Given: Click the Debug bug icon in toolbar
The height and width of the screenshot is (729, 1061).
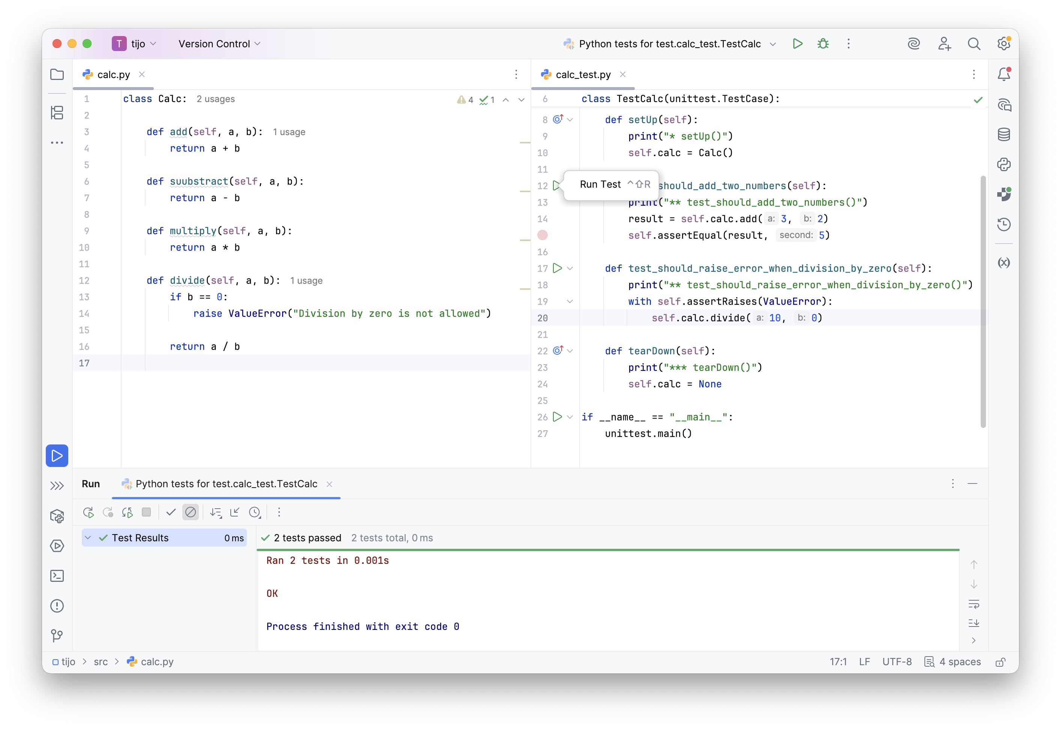Looking at the screenshot, I should coord(823,44).
